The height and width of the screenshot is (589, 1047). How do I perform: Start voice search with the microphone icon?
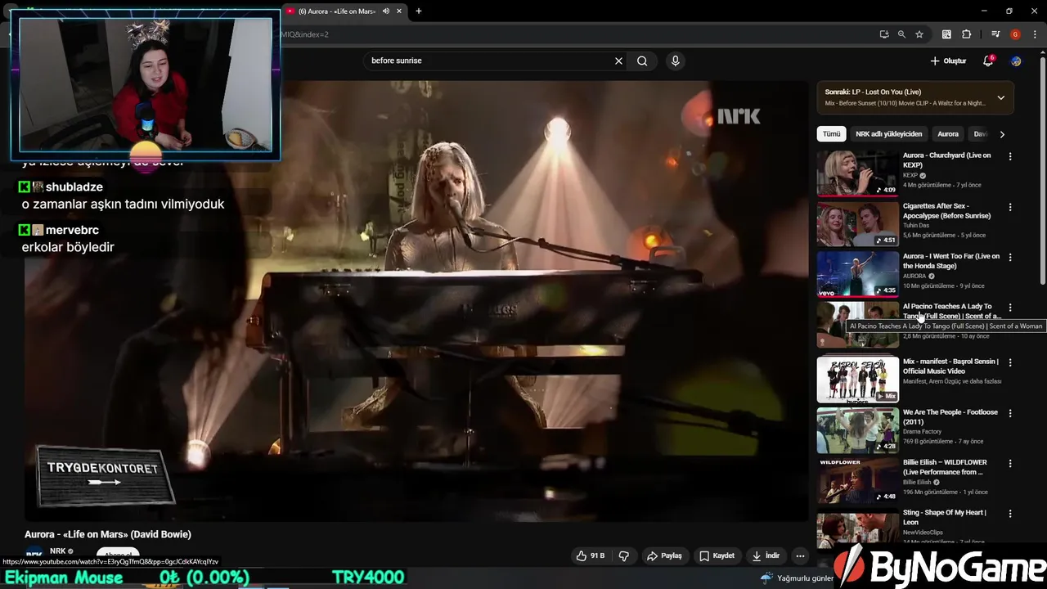point(675,61)
